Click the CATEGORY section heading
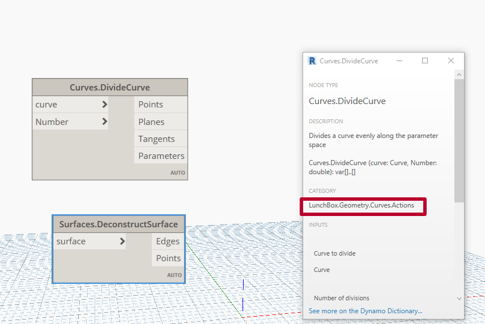This screenshot has height=324, width=485. coord(322,191)
